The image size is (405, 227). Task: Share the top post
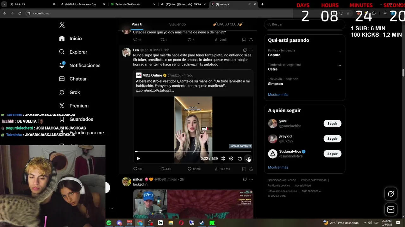[x=251, y=40]
